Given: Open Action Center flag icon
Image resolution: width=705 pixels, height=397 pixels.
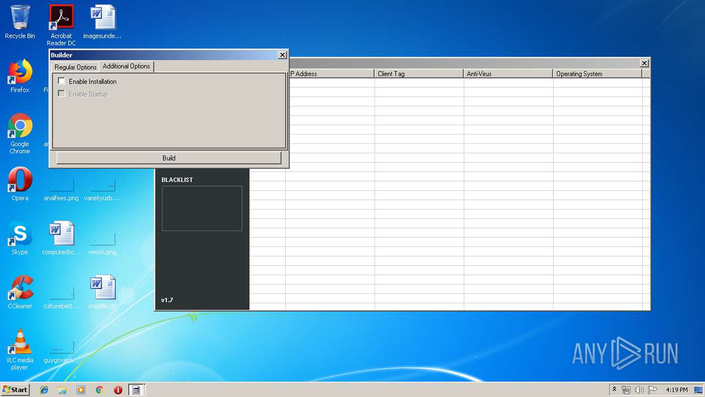Looking at the screenshot, I should [x=653, y=390].
